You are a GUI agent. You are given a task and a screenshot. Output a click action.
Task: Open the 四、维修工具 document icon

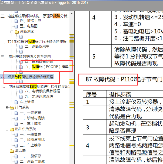[16, 21]
